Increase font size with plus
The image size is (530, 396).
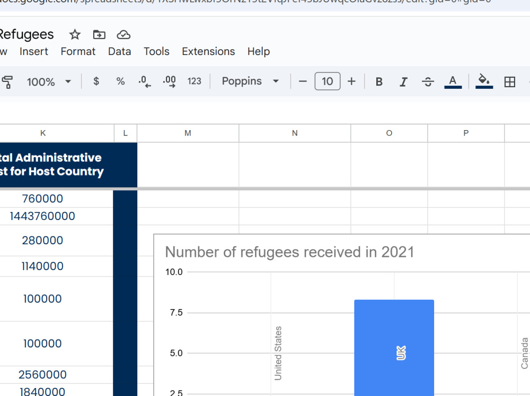point(351,81)
